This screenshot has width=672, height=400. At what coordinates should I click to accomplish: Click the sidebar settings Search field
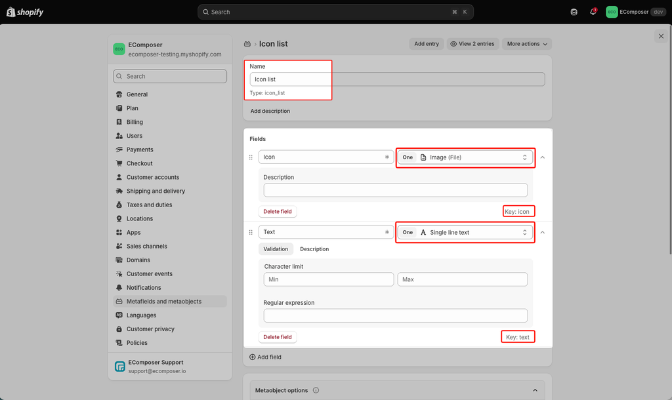tap(170, 76)
